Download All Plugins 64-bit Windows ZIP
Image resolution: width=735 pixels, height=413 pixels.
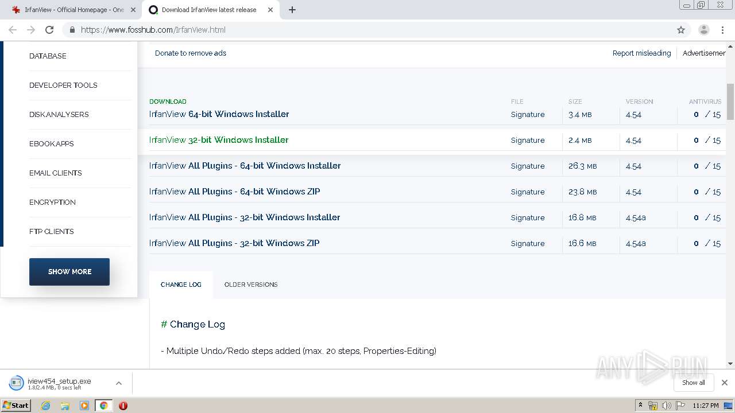[235, 192]
